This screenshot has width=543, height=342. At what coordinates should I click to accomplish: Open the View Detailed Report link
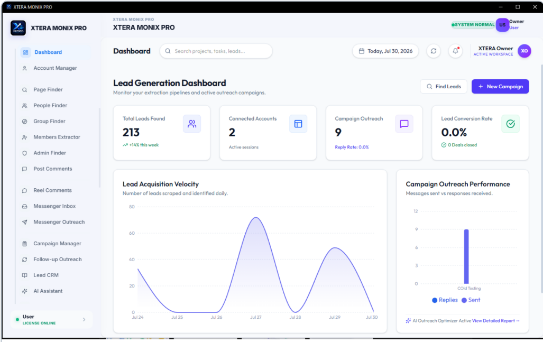[x=495, y=321]
